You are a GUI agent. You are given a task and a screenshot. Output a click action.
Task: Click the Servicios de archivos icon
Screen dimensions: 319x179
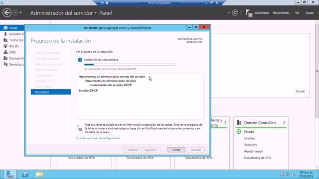click(5, 64)
